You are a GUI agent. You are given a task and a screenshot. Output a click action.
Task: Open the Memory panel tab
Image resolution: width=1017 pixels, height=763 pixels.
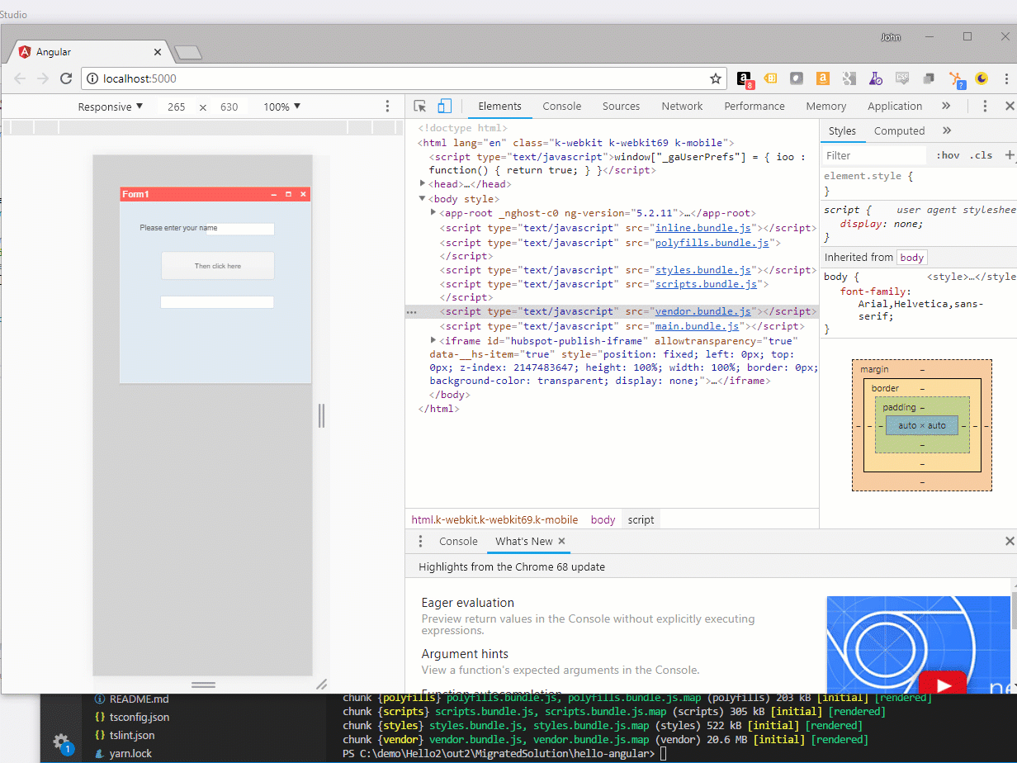tap(826, 106)
